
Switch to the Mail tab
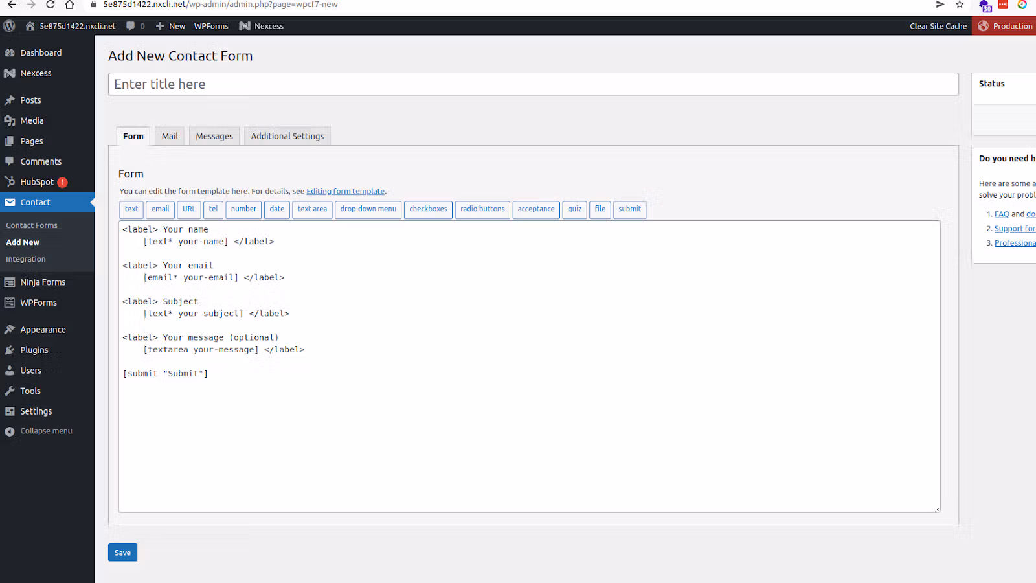(x=169, y=136)
